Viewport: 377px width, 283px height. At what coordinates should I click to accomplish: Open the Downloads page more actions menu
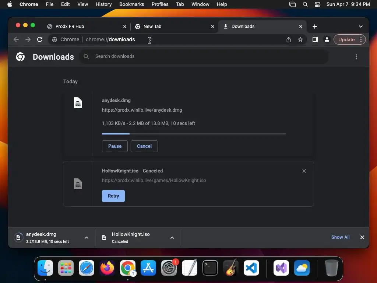coord(356,57)
